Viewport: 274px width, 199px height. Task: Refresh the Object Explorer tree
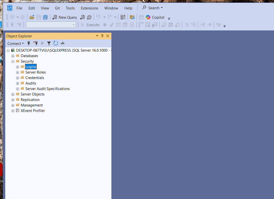tap(56, 43)
